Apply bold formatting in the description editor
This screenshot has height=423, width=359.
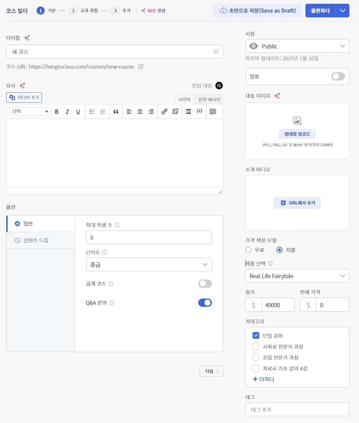57,111
